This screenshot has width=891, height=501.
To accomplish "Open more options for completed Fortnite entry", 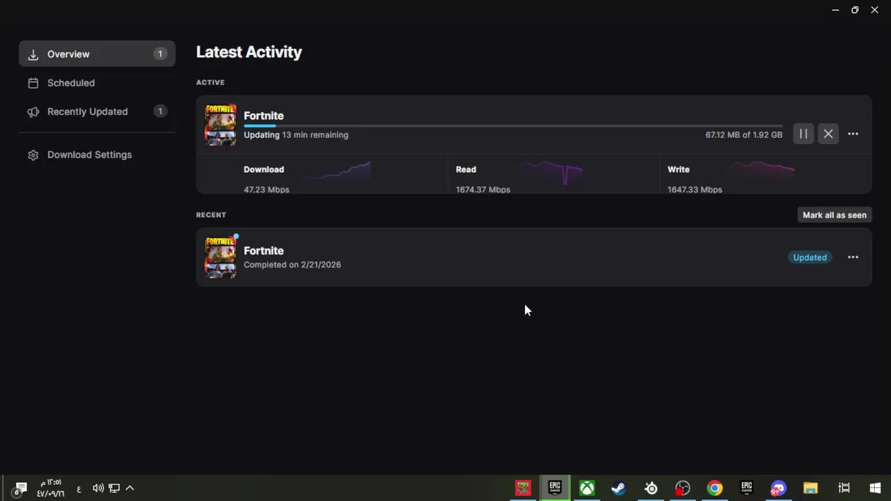I will pos(853,257).
